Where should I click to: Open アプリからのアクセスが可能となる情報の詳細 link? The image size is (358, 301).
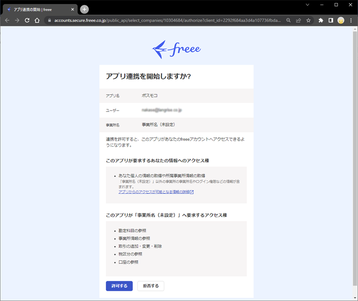coord(154,192)
